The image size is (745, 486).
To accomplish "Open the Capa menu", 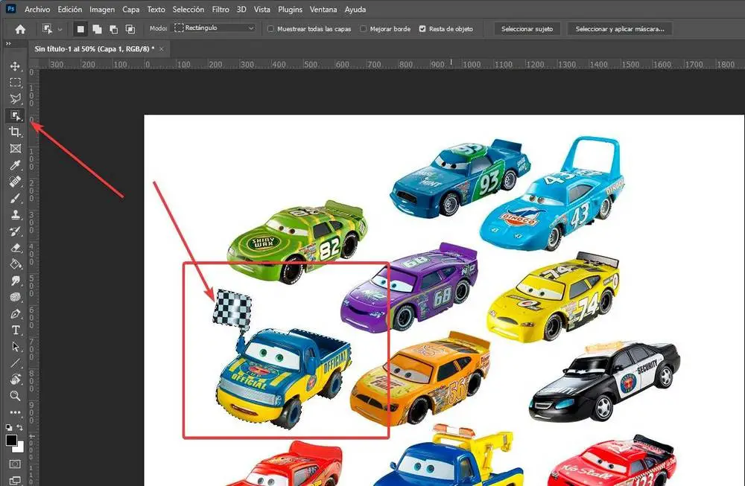I will (131, 10).
